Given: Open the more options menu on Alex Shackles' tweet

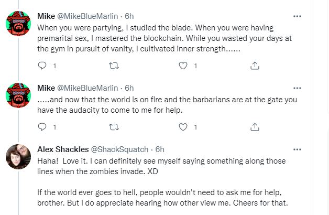Looking at the screenshot, I should pos(297,149).
